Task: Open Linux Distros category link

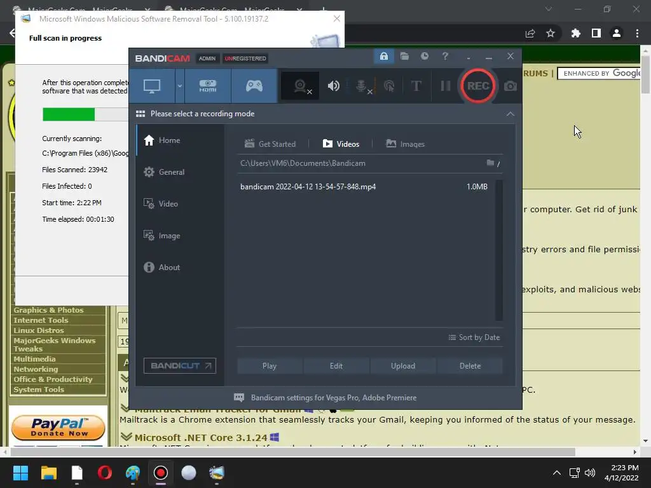Action: click(x=39, y=330)
